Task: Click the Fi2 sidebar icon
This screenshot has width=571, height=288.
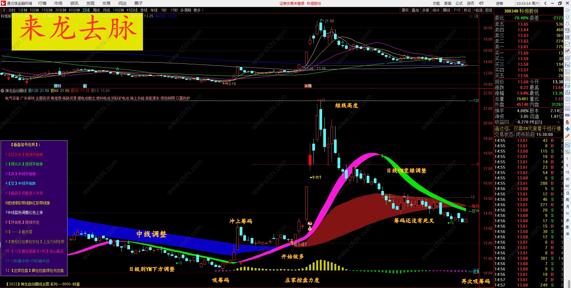Action: click(567, 86)
